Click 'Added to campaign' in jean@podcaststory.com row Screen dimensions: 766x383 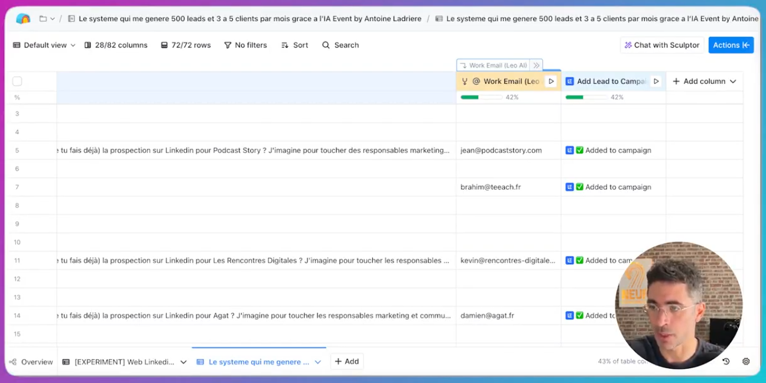pos(618,150)
